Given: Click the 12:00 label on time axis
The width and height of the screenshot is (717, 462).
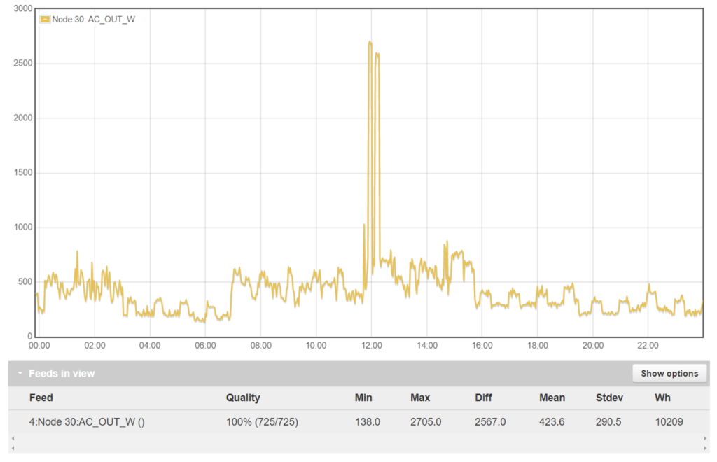Looking at the screenshot, I should pos(371,345).
